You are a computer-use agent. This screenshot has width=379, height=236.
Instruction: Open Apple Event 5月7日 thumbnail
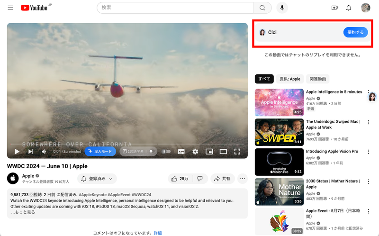tap(279, 221)
